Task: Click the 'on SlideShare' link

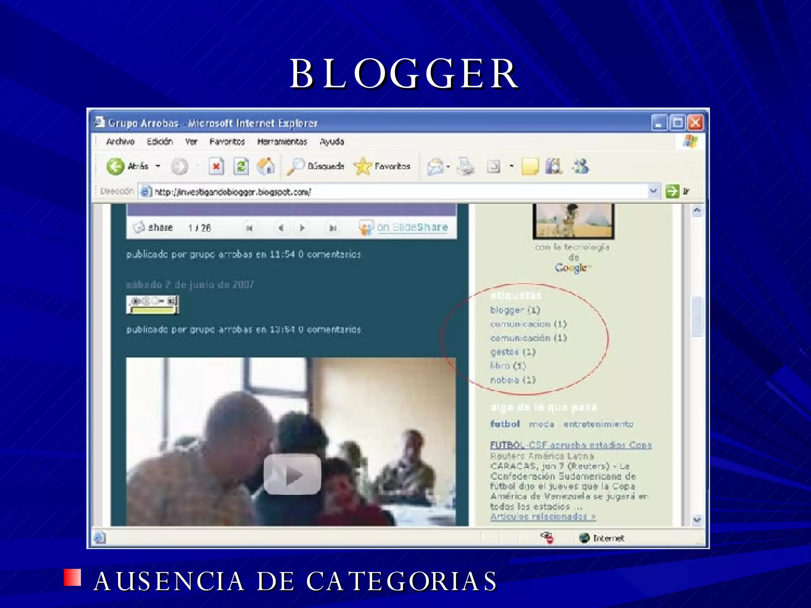Action: pos(412,228)
